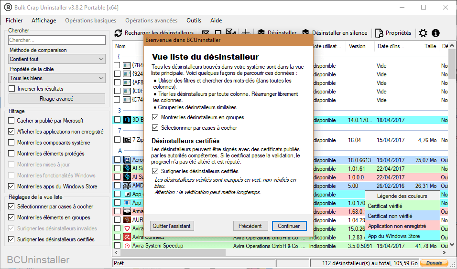Open the Fichier menu
Viewport: 457px width, 269px height.
(14, 21)
